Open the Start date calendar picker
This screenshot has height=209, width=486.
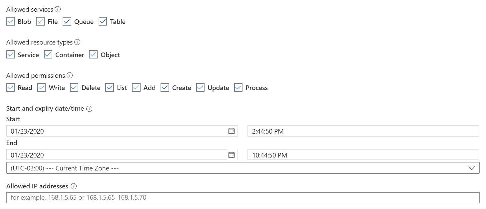click(x=232, y=131)
